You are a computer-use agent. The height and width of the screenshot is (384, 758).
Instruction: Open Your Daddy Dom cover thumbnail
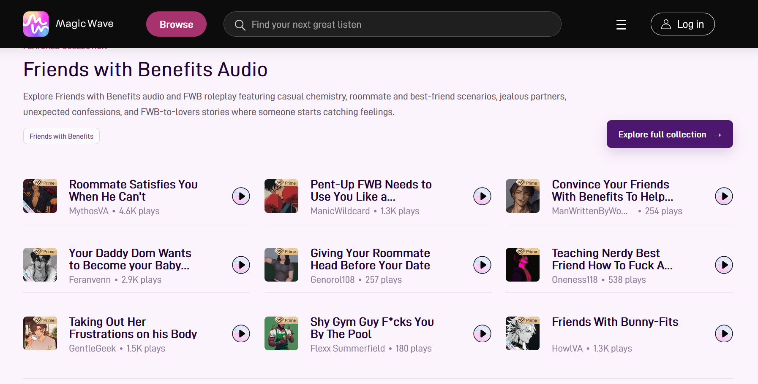tap(40, 265)
